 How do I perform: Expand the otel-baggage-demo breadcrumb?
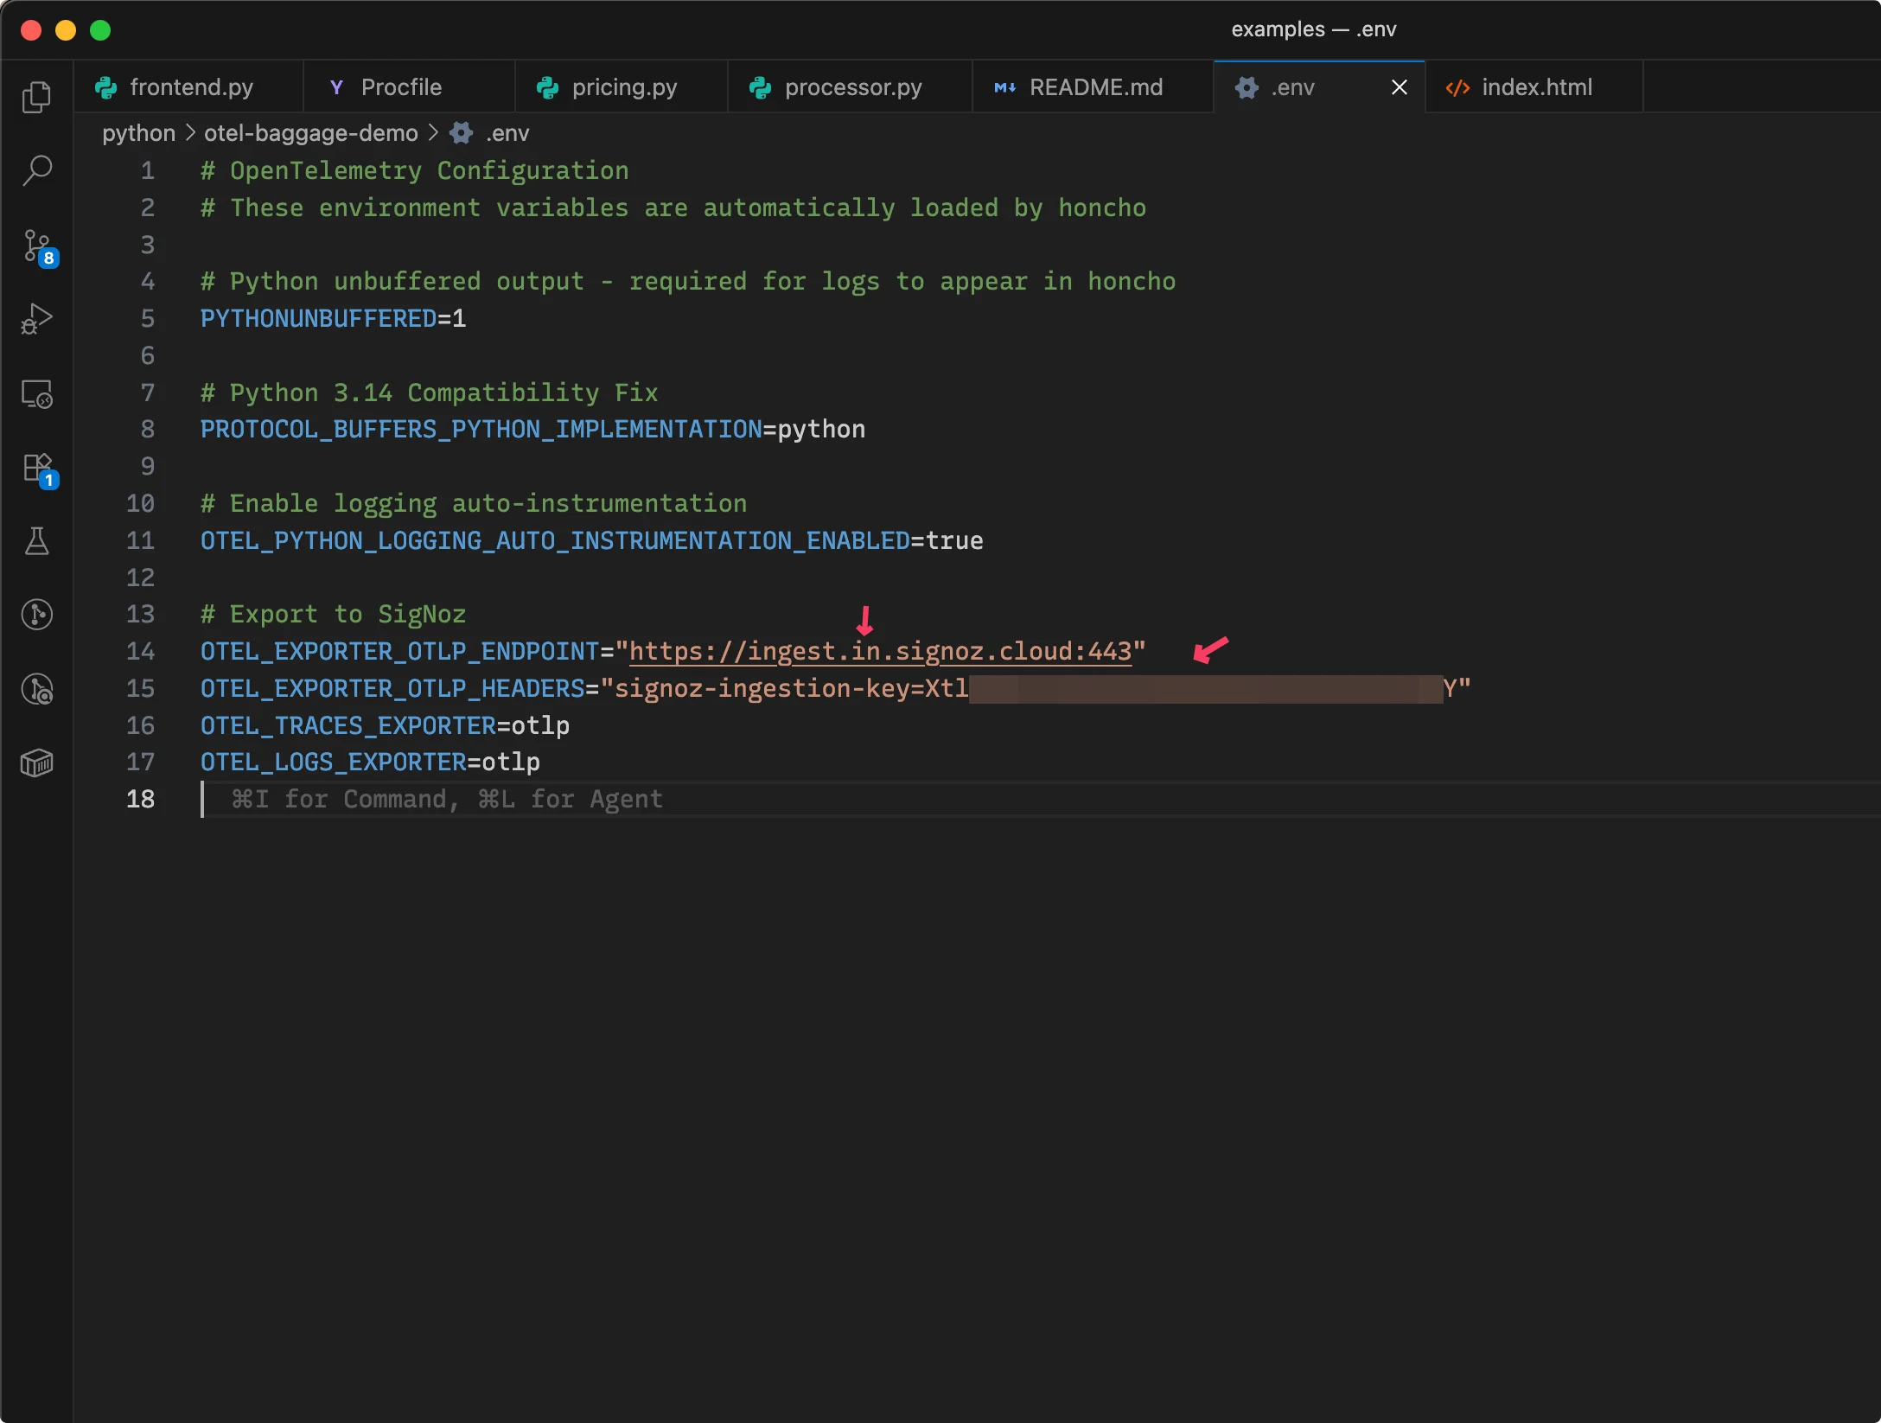point(310,133)
